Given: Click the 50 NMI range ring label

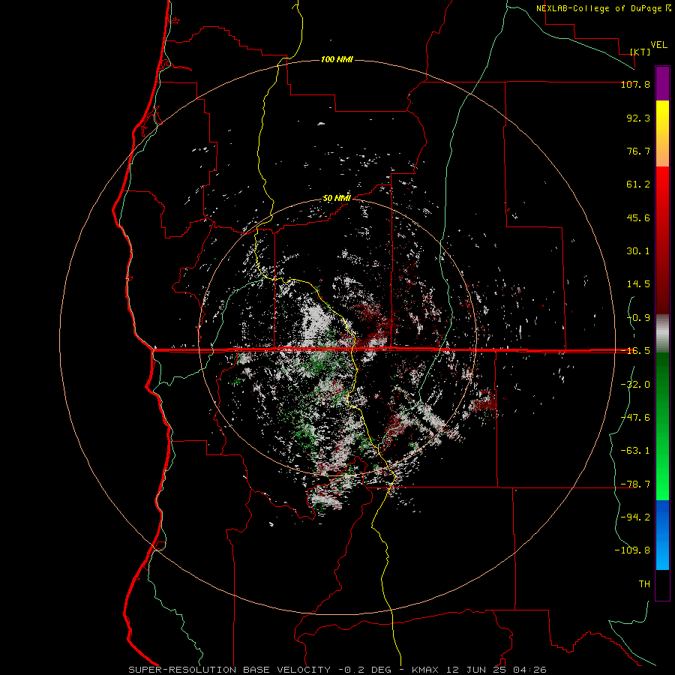Looking at the screenshot, I should 337,199.
